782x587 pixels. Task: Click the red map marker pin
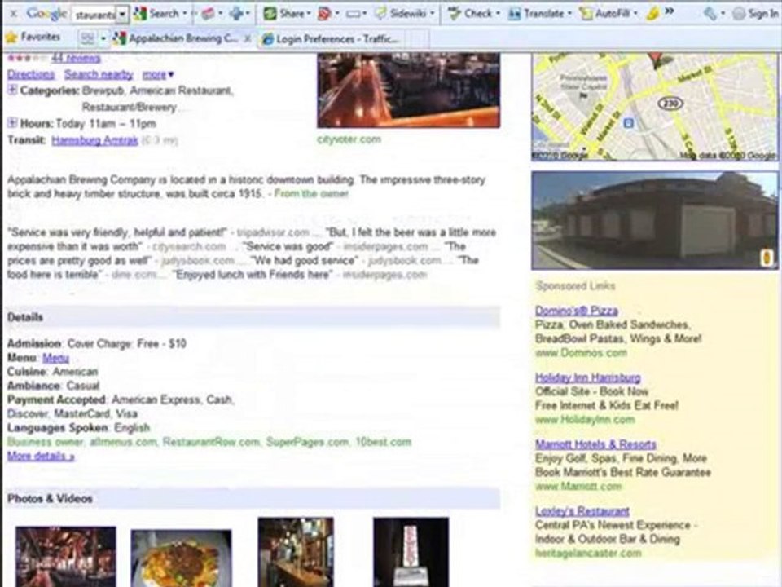click(x=657, y=60)
